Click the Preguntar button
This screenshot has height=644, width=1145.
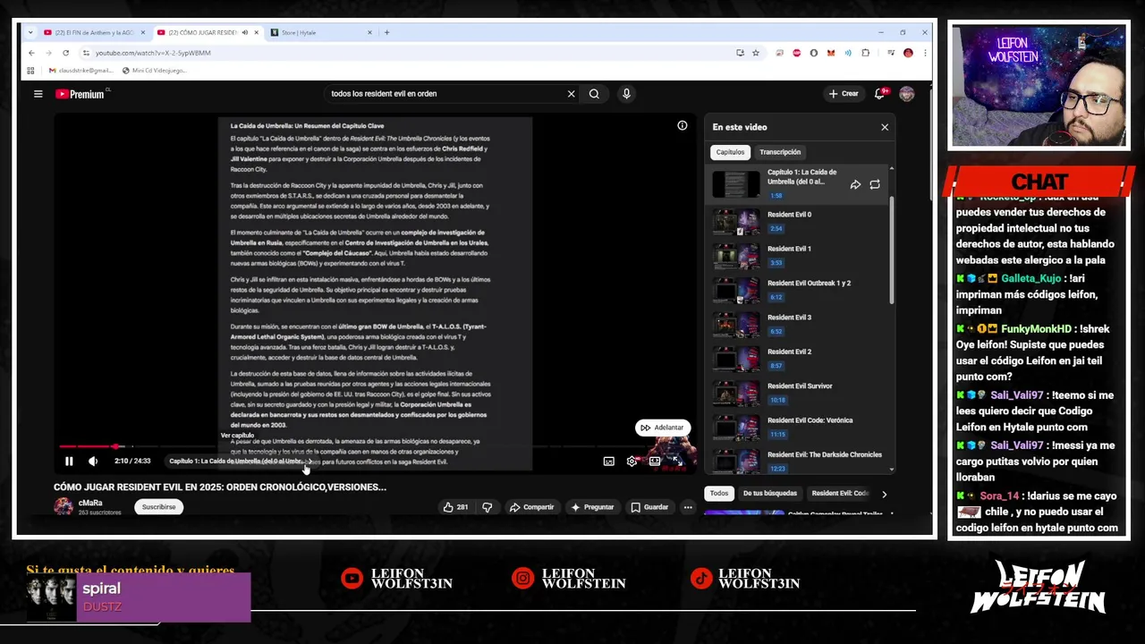tap(592, 507)
